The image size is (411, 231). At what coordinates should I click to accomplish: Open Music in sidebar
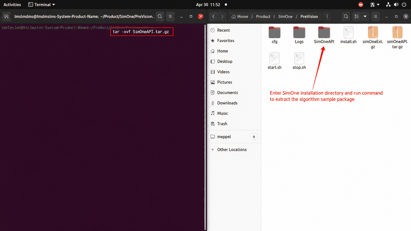pyautogui.click(x=234, y=113)
